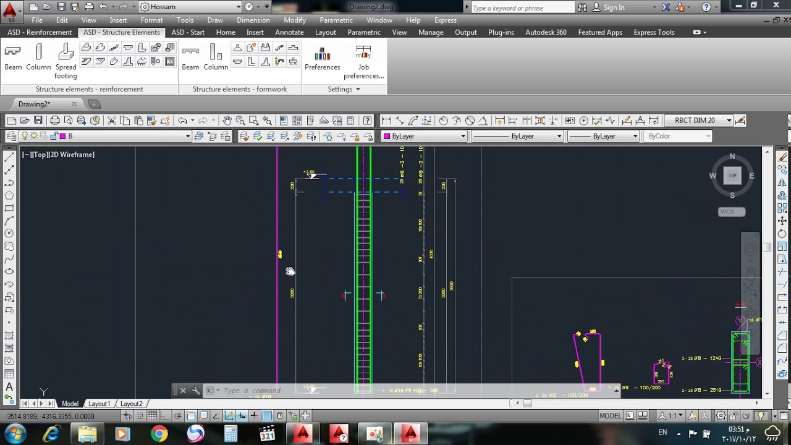Select the Line tool in Draw toolbar

9,157
